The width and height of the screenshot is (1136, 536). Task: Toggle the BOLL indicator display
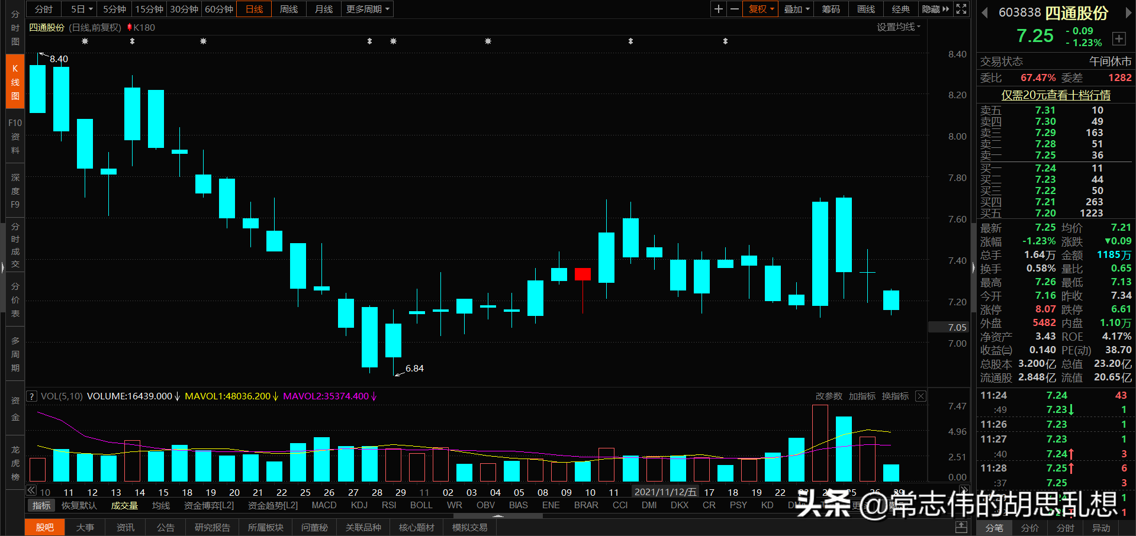(x=421, y=505)
